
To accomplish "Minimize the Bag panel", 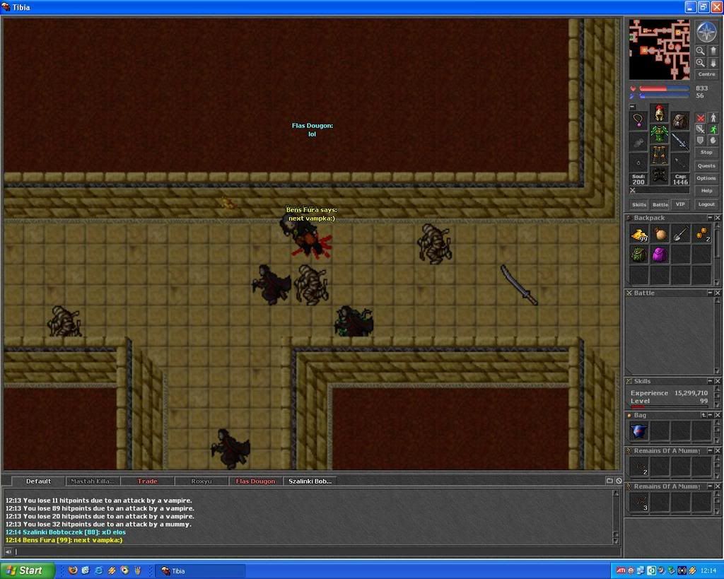I will [x=710, y=415].
